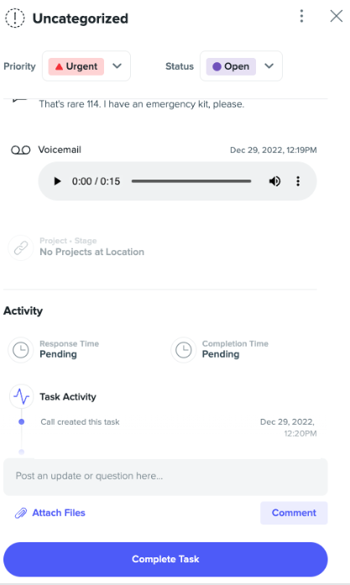The width and height of the screenshot is (350, 585).
Task: Mute the voicemail audio speaker icon
Action: (x=274, y=181)
